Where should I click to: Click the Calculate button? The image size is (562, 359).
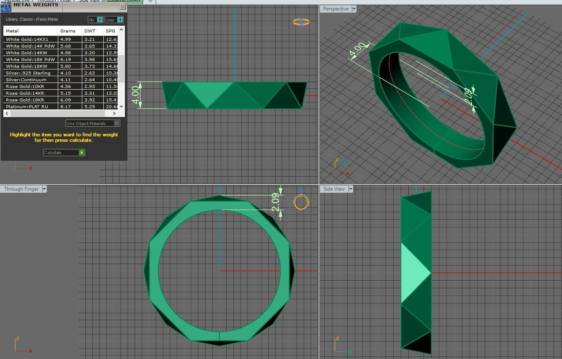[x=64, y=152]
